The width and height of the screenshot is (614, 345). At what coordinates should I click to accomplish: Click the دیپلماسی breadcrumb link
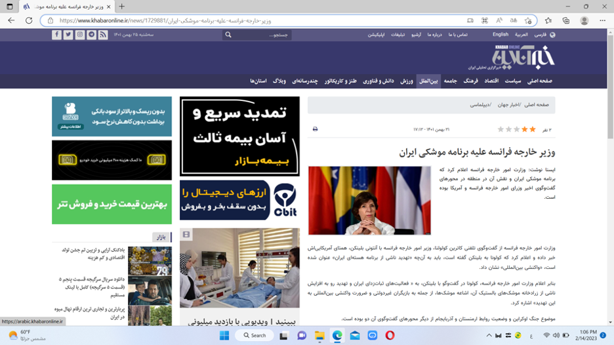pos(481,105)
